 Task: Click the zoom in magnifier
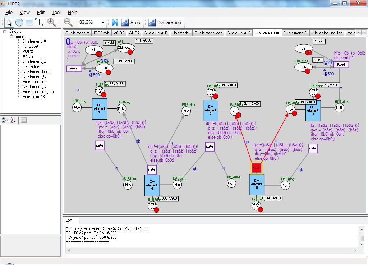[x=51, y=22]
